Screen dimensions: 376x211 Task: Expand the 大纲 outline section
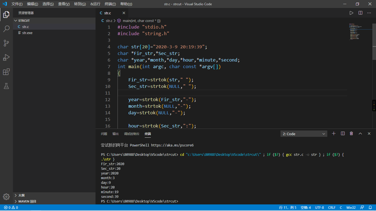click(x=54, y=195)
